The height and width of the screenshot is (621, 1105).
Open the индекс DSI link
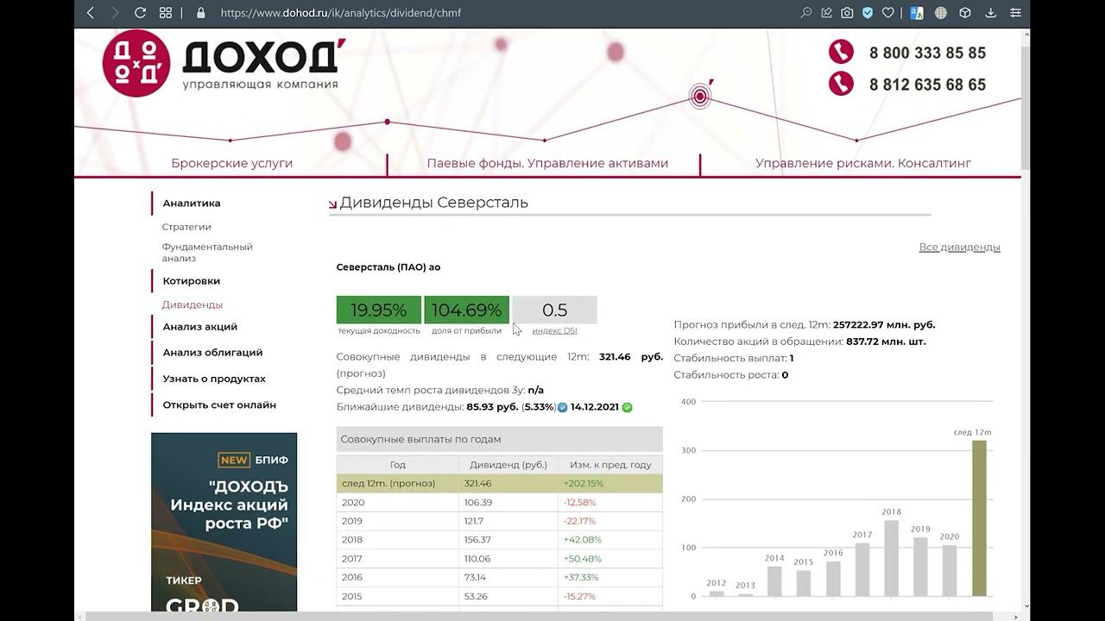coord(554,330)
